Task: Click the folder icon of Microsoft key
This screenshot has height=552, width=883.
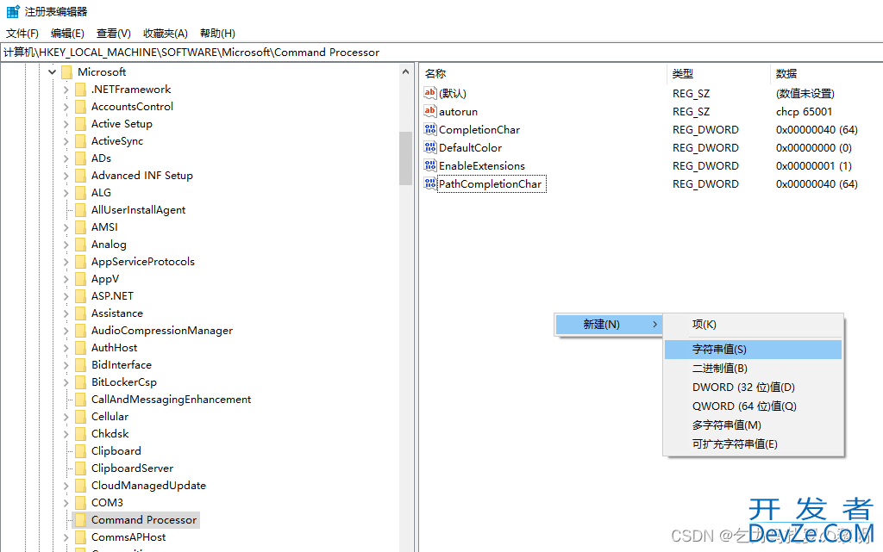Action: [67, 72]
